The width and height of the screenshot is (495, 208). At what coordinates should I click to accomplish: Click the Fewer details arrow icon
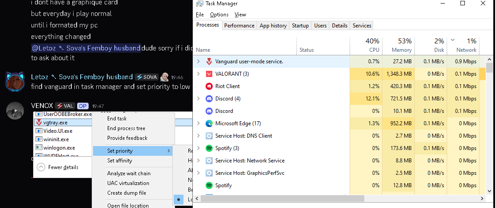click(41, 167)
